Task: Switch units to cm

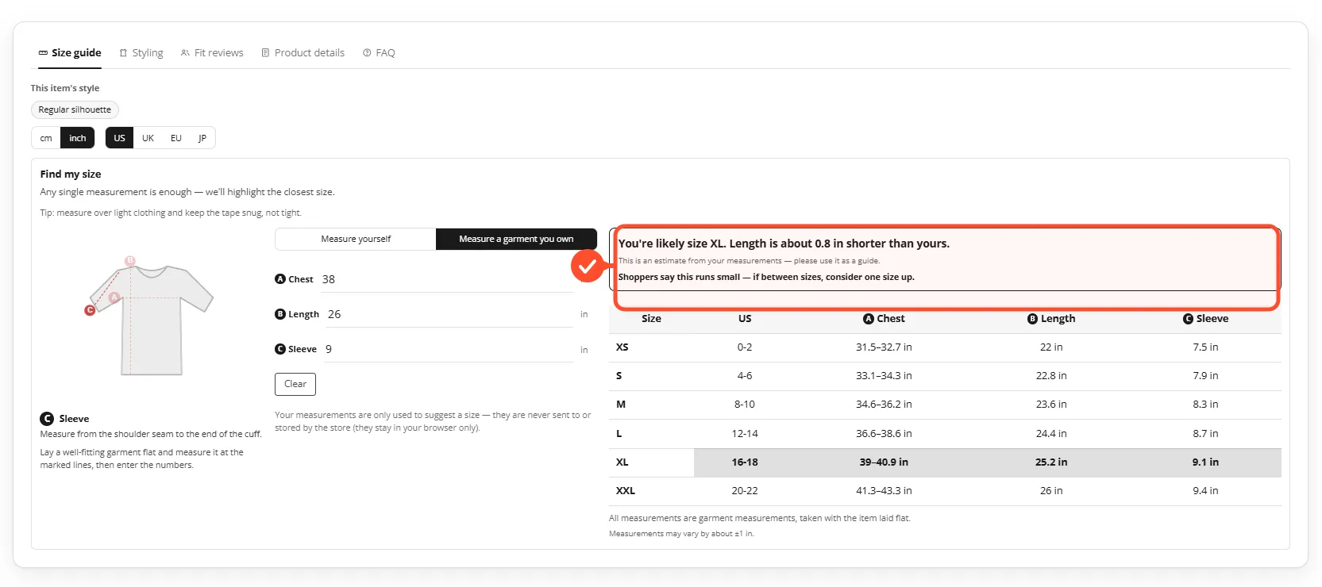Action: (46, 138)
